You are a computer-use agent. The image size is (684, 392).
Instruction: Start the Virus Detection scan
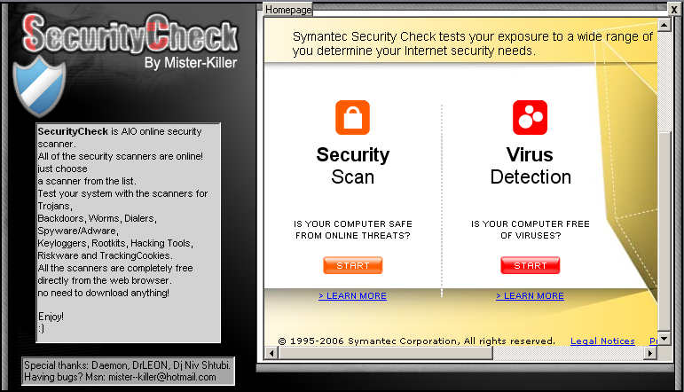point(530,265)
